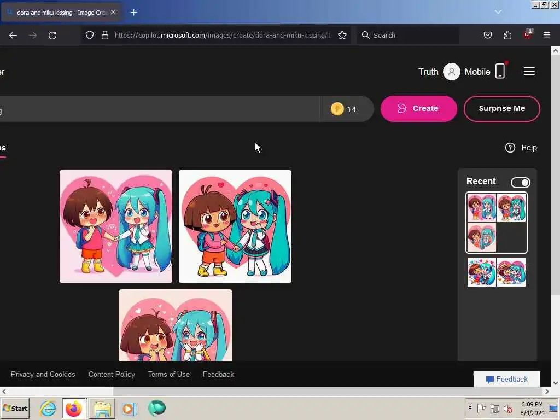
Task: Open the third generated image at bottom
Action: tap(176, 325)
